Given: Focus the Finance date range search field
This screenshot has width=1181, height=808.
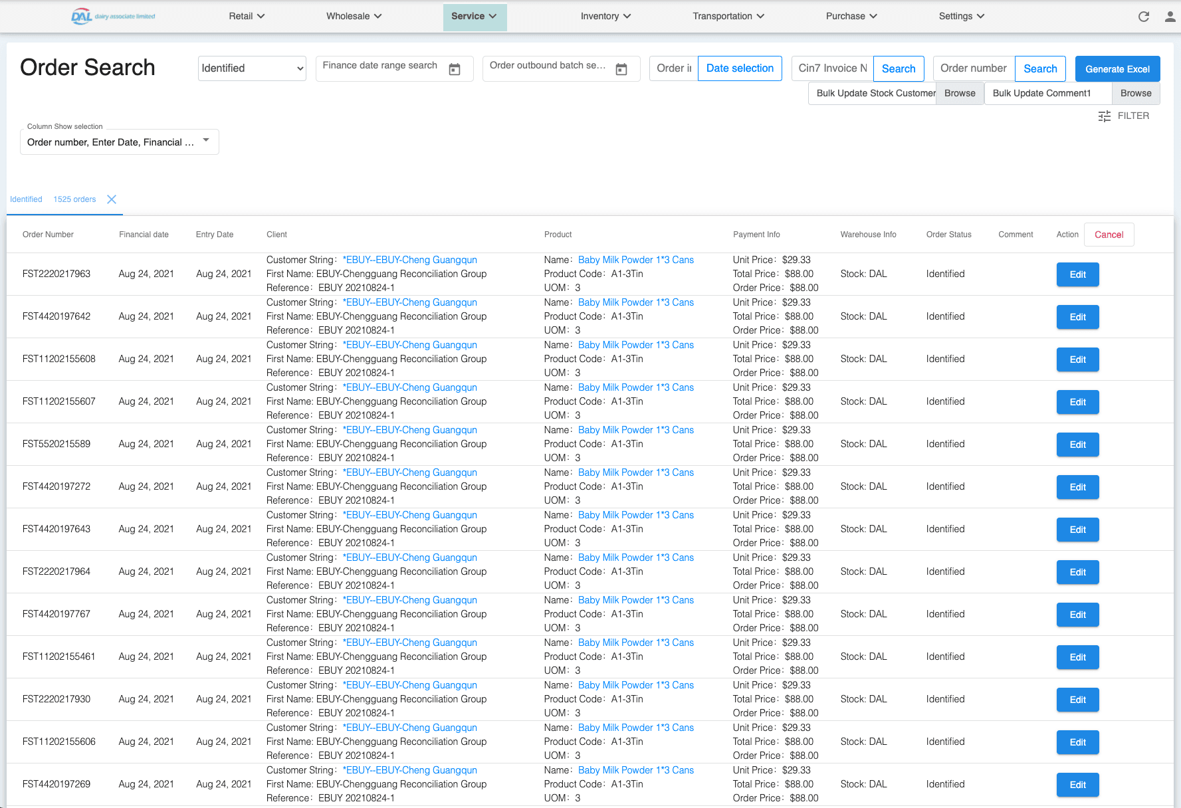Looking at the screenshot, I should [x=380, y=66].
